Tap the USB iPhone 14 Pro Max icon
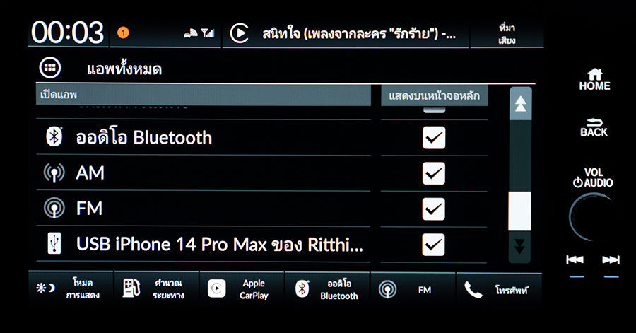This screenshot has width=636, height=333. click(54, 244)
